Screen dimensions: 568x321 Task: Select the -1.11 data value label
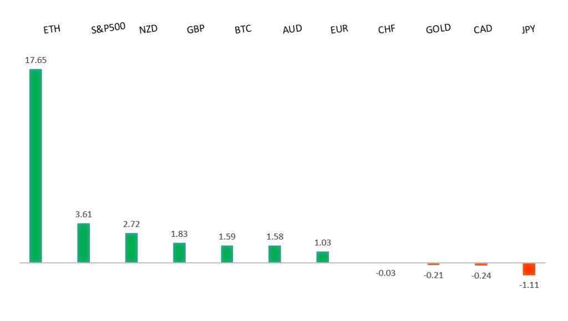529,285
